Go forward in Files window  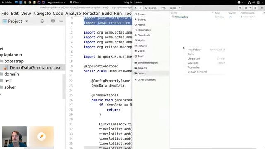[140, 8]
